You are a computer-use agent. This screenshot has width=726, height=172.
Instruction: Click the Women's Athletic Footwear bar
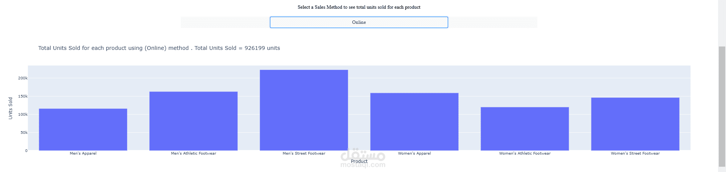[x=524, y=129]
